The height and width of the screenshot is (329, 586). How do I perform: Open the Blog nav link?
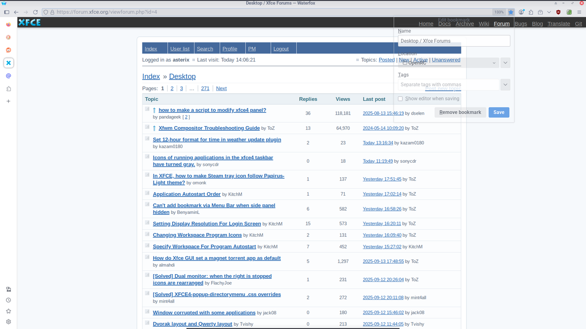(537, 24)
